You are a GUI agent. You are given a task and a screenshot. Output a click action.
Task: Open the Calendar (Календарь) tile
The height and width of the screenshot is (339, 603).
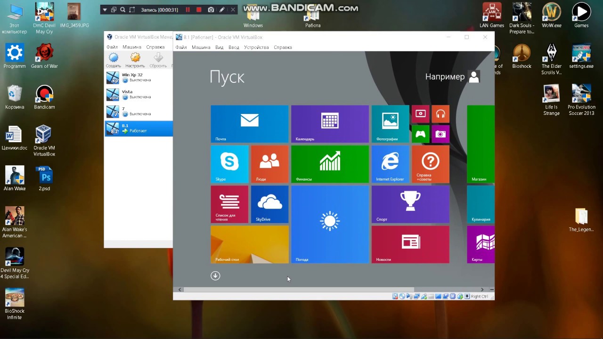pyautogui.click(x=330, y=124)
